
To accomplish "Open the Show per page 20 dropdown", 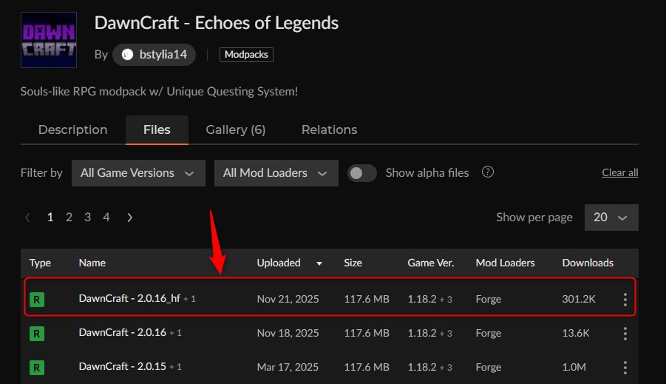I will click(x=611, y=218).
